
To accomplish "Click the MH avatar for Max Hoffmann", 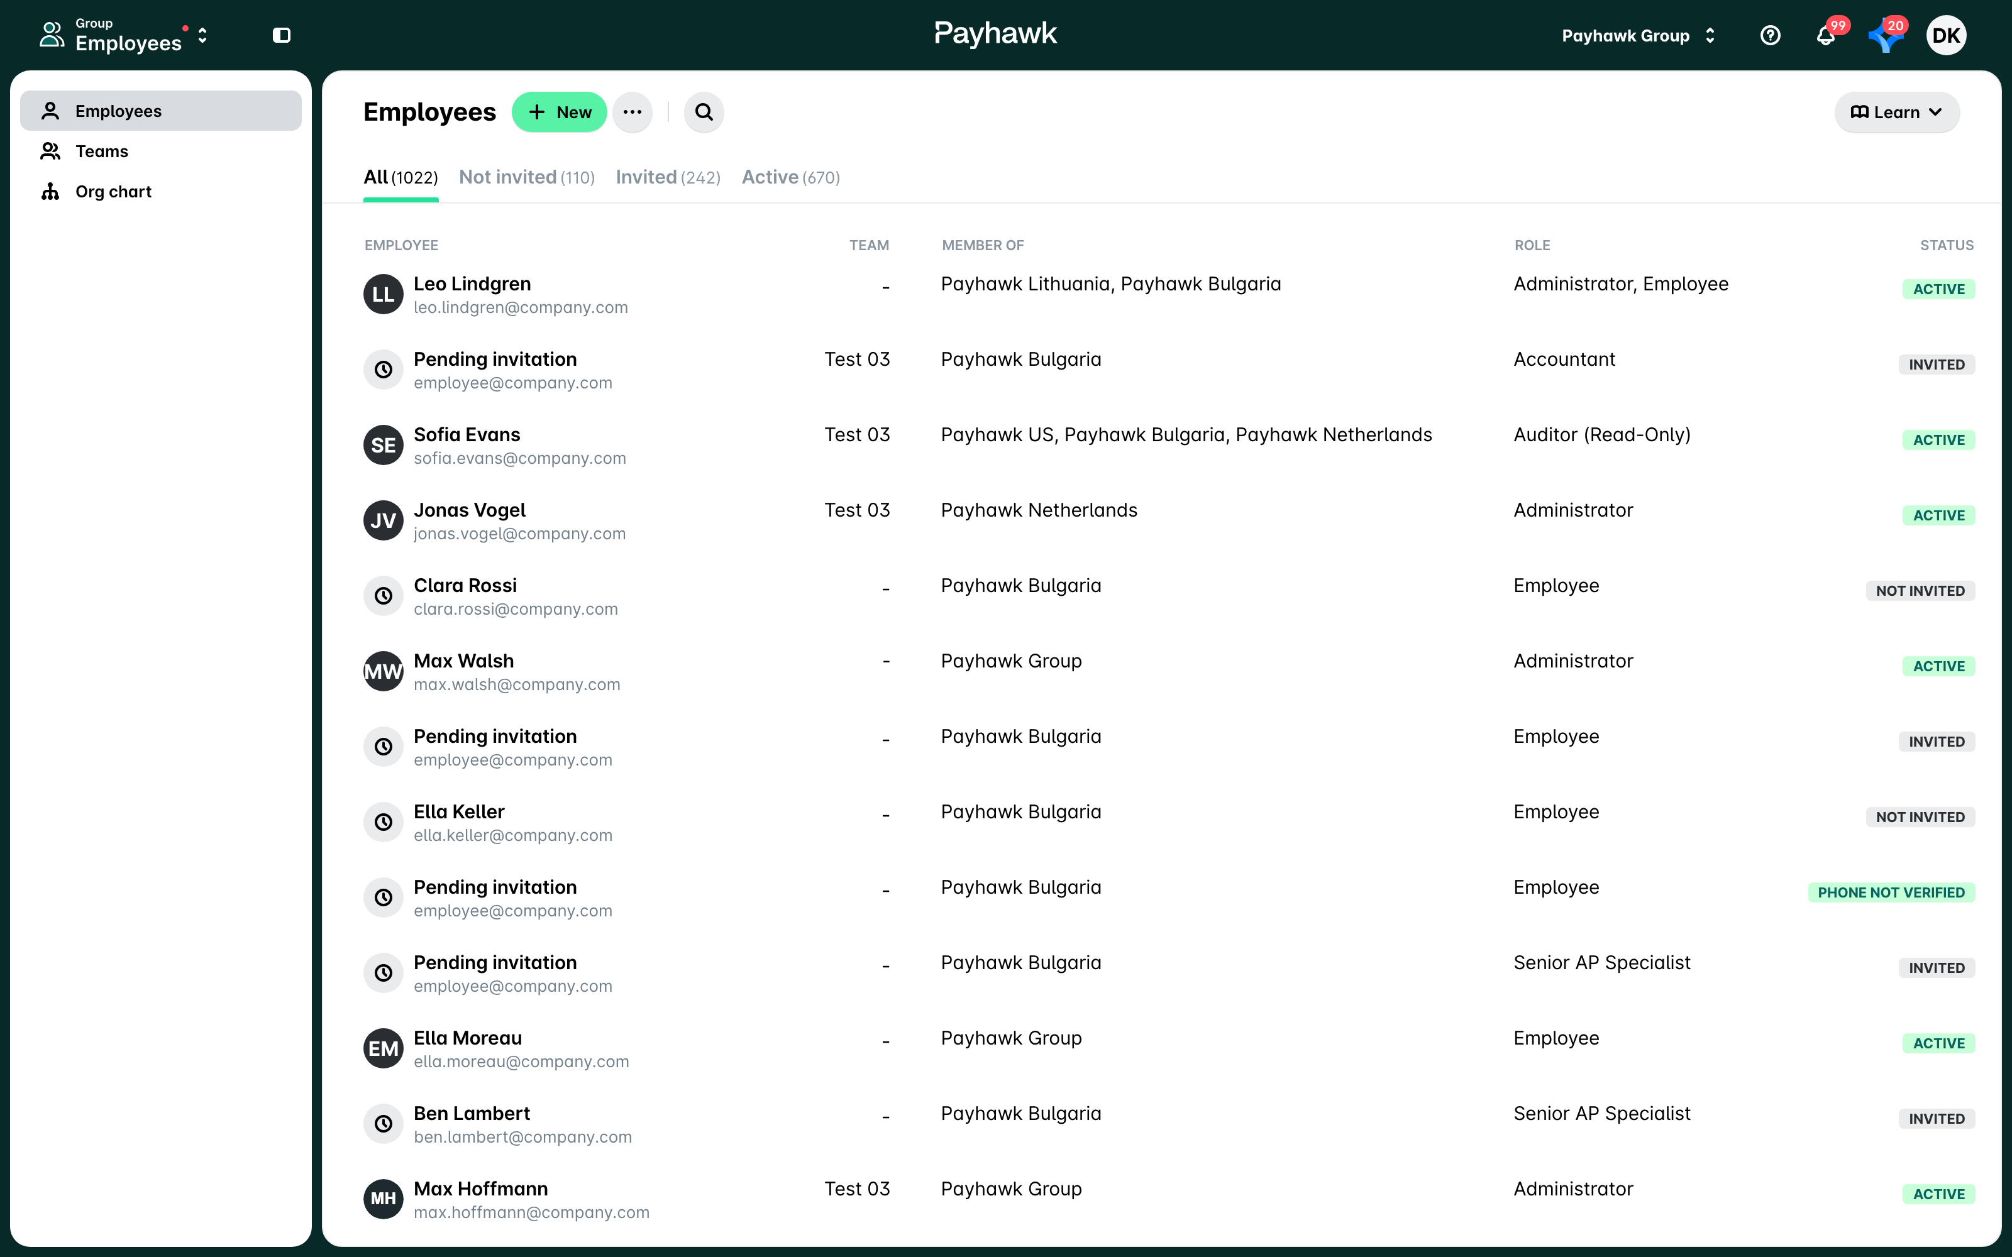I will (x=384, y=1199).
